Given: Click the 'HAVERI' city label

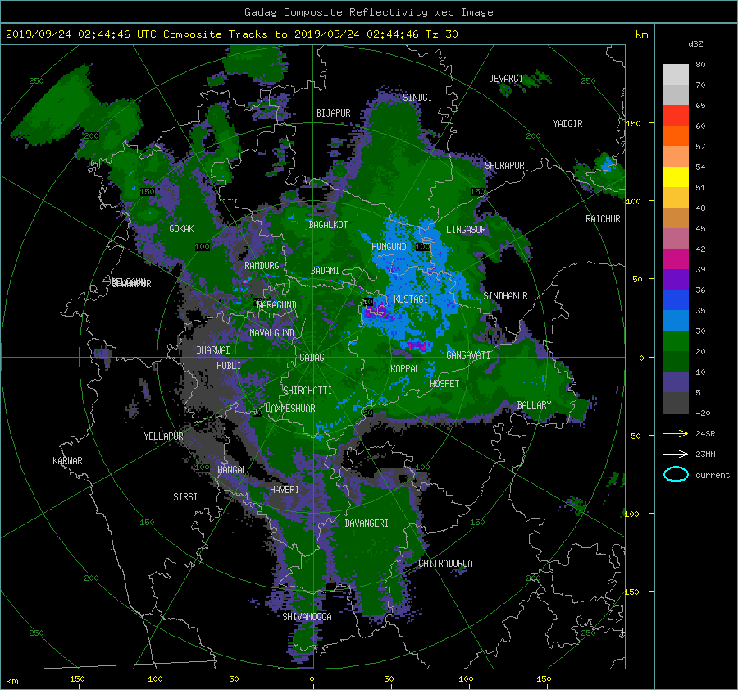Looking at the screenshot, I should 285,490.
